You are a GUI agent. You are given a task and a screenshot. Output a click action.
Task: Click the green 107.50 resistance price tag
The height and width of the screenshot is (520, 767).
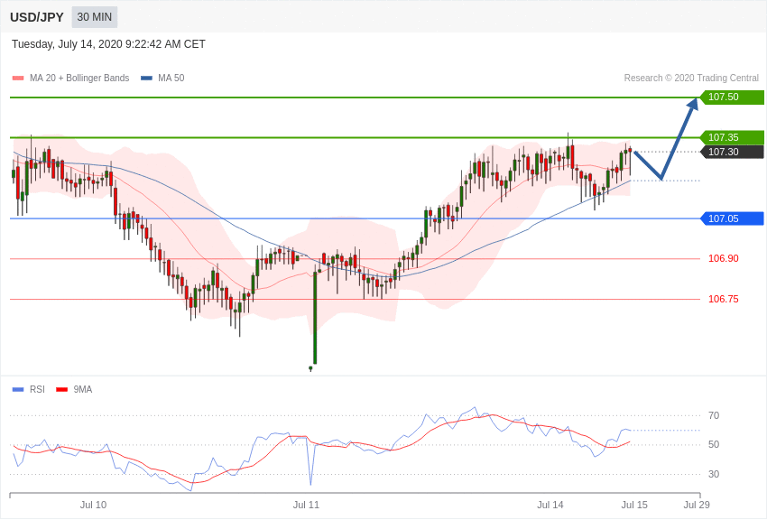click(x=732, y=97)
